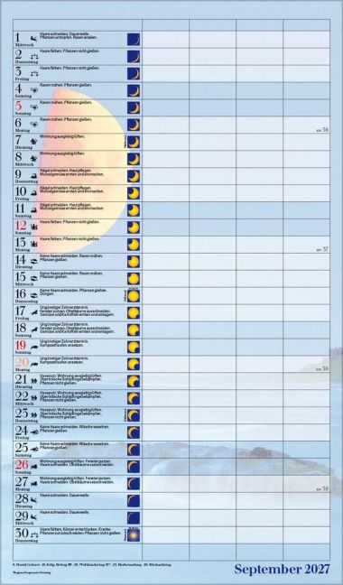This screenshot has width=343, height=585.
Task: Click the day 8 tip "Wohnung ausgiebig lüften."
Action: click(62, 153)
